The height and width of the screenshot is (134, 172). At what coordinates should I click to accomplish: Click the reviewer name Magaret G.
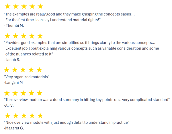point(14,128)
